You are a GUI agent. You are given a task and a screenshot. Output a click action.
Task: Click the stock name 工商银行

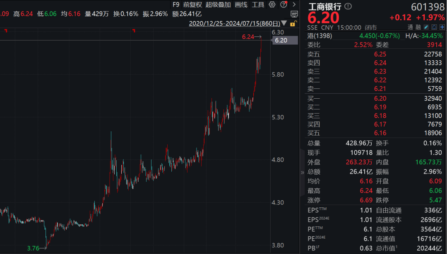pos(325,7)
